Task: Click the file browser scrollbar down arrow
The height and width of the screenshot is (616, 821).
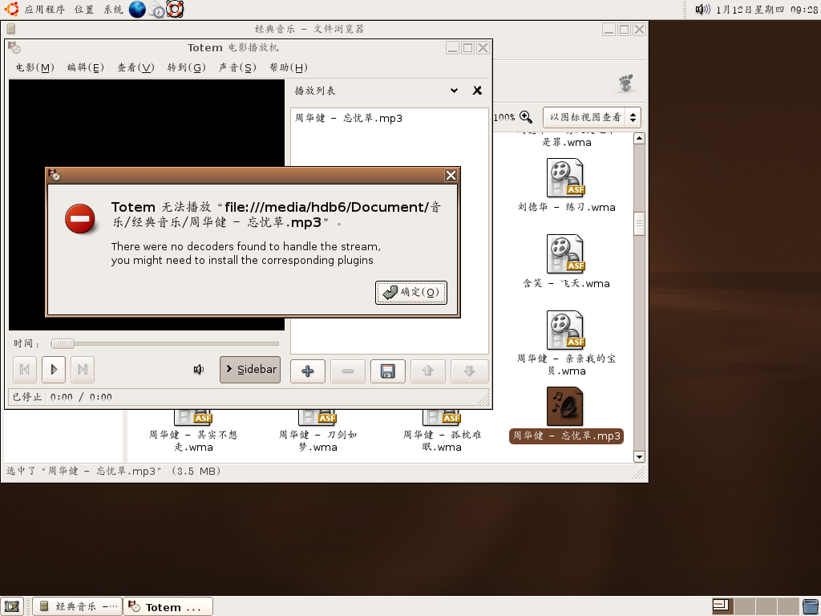Action: click(639, 456)
